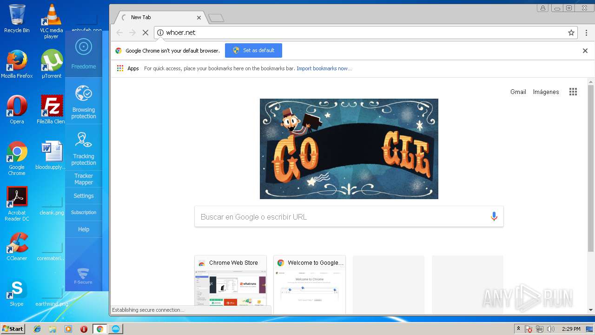Launch µTorrent desktop shortcut

click(51, 64)
